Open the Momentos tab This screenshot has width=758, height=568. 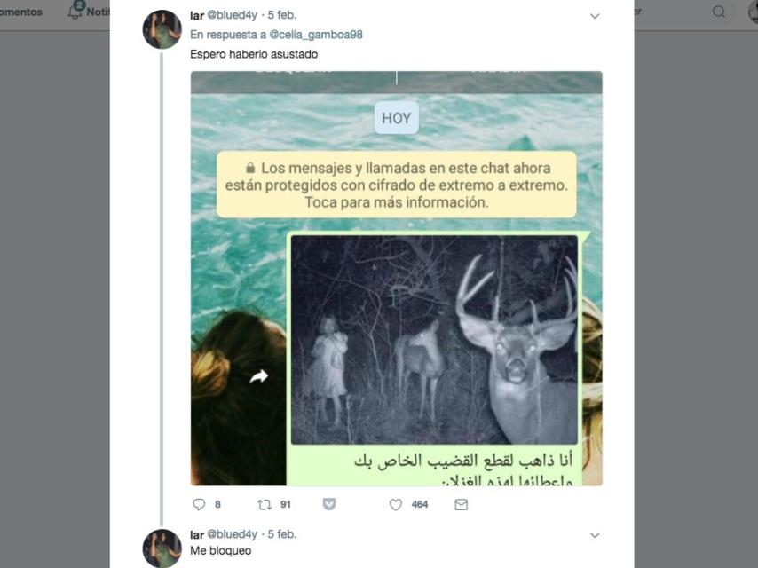coord(21,12)
